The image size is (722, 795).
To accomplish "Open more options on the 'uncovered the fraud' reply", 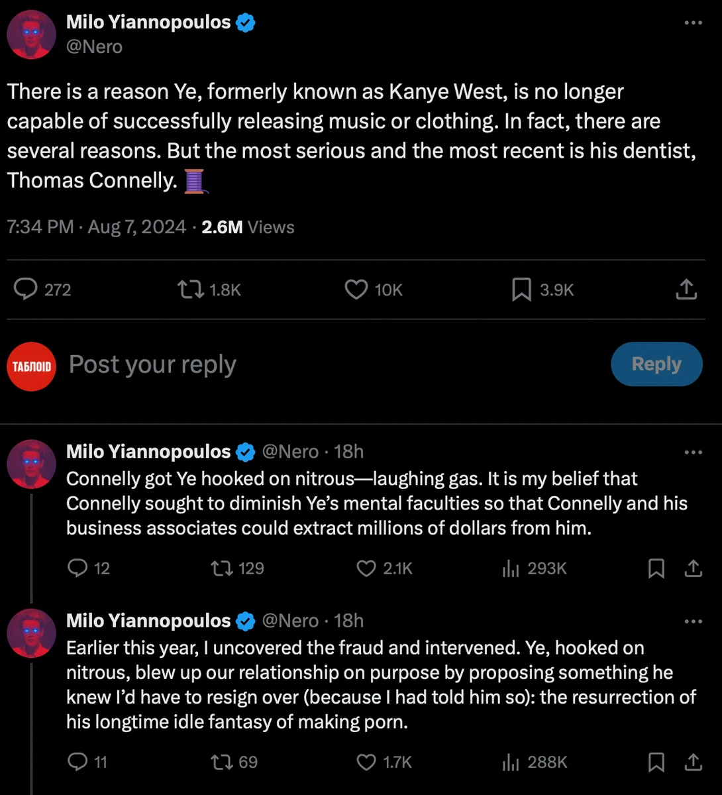I will [x=693, y=621].
